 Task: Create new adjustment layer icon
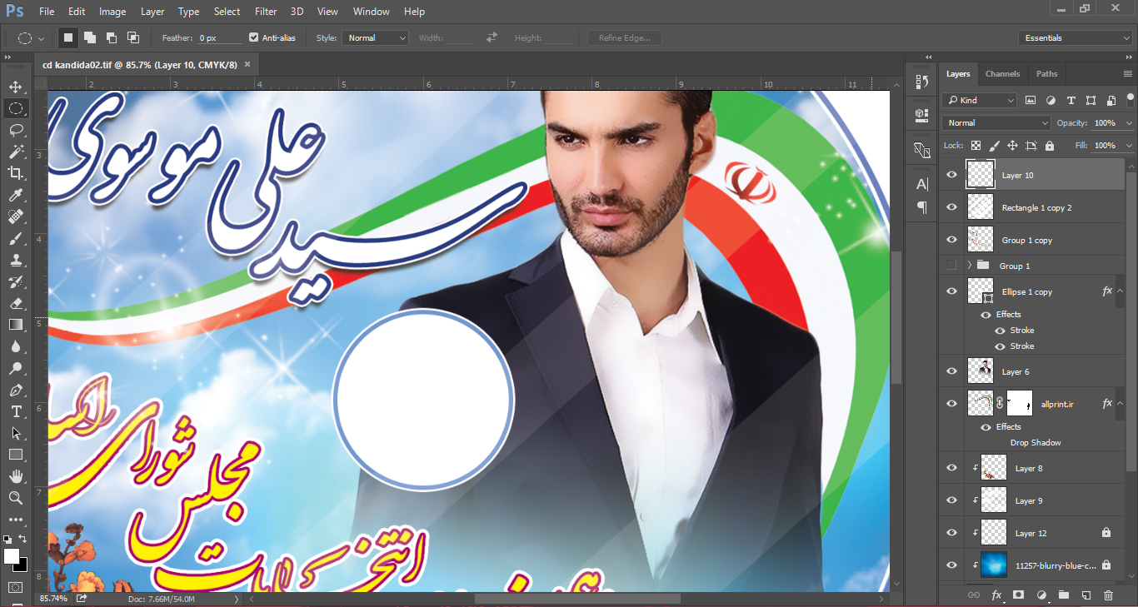pyautogui.click(x=1041, y=595)
